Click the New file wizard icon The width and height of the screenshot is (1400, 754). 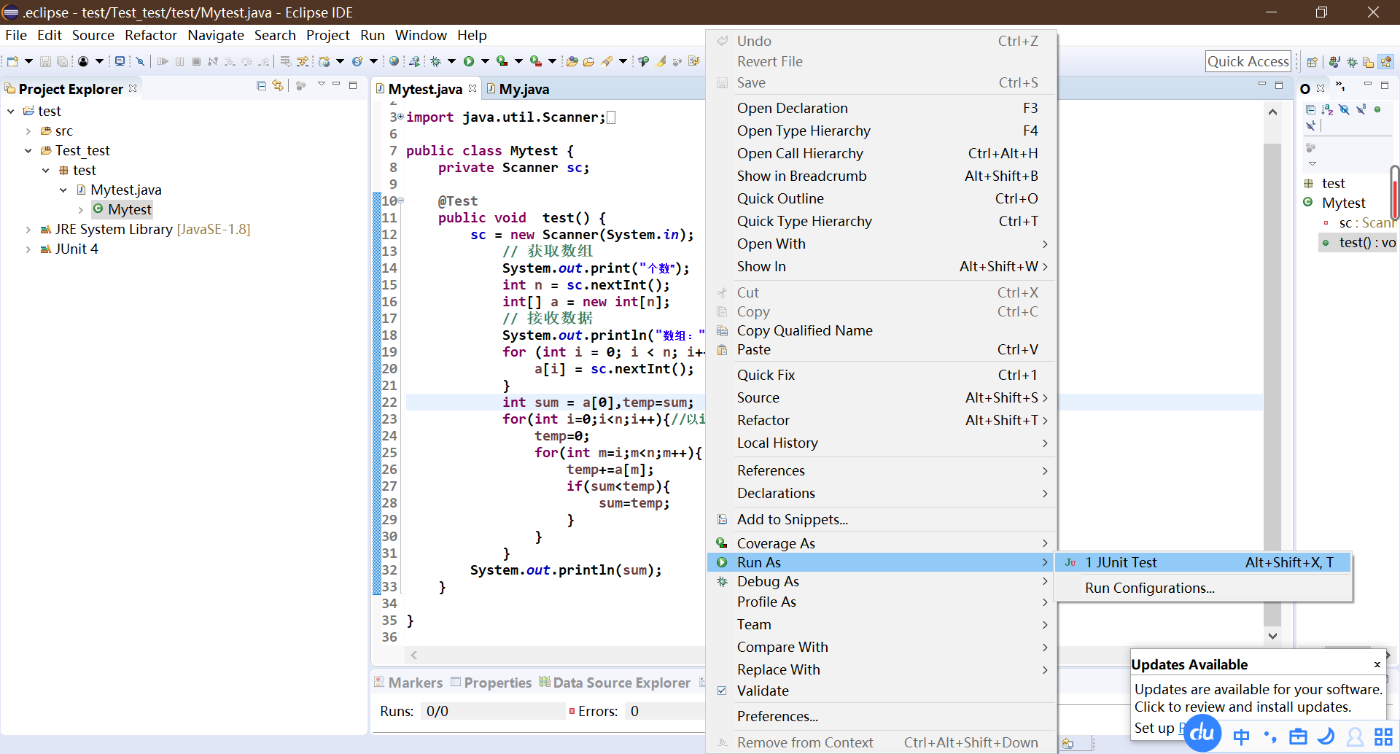pos(12,62)
